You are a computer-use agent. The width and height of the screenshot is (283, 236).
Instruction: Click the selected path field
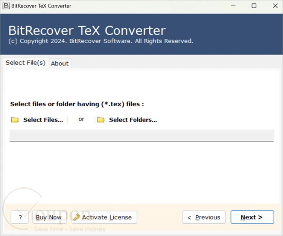click(141, 135)
